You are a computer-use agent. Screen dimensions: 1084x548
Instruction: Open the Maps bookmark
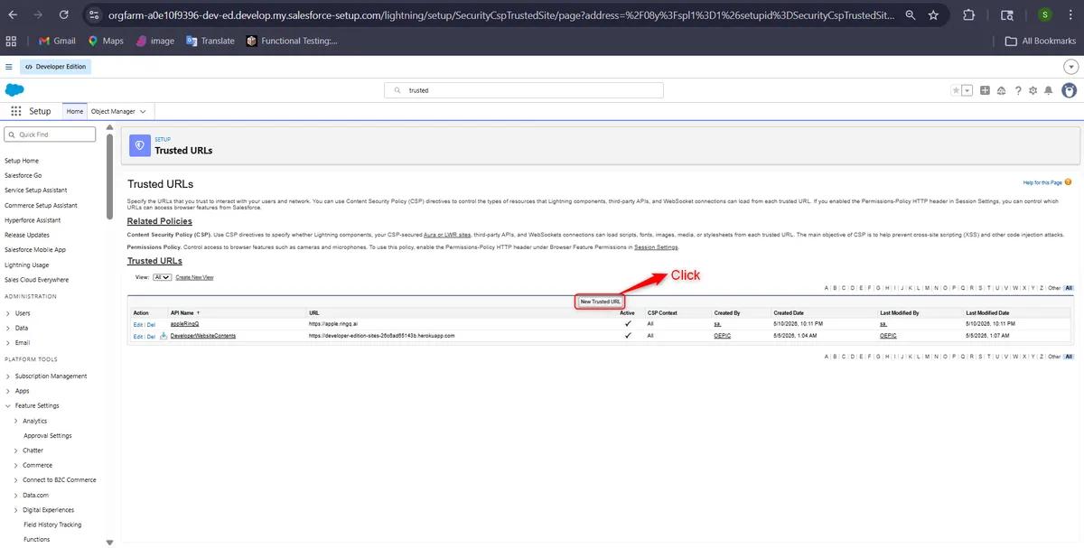pos(106,41)
